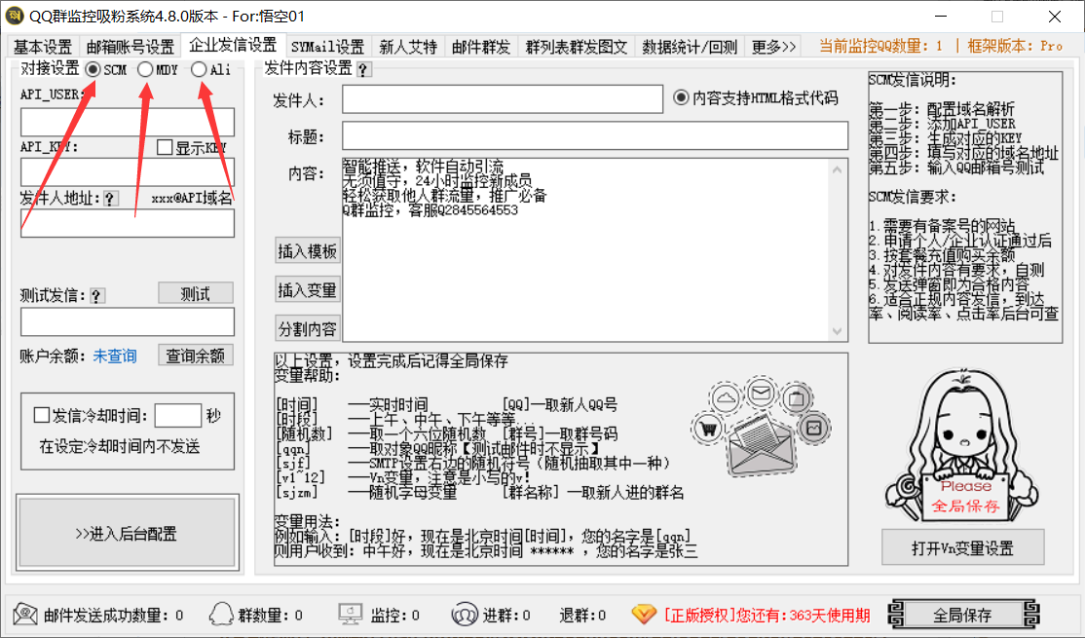
Task: Open the 邮箱账号设置 tab
Action: coord(131,47)
